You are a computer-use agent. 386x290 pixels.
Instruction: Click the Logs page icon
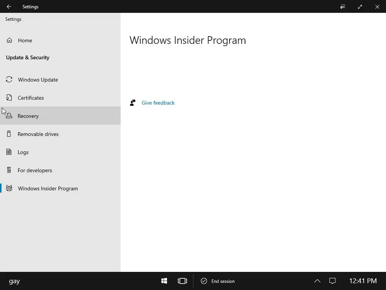(x=9, y=152)
